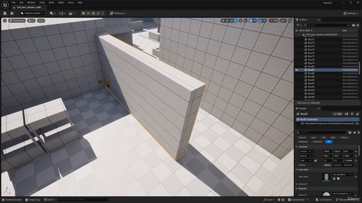Toggle the scale lock ratio icon
This screenshot has height=203, width=362.
pyautogui.click(x=316, y=160)
